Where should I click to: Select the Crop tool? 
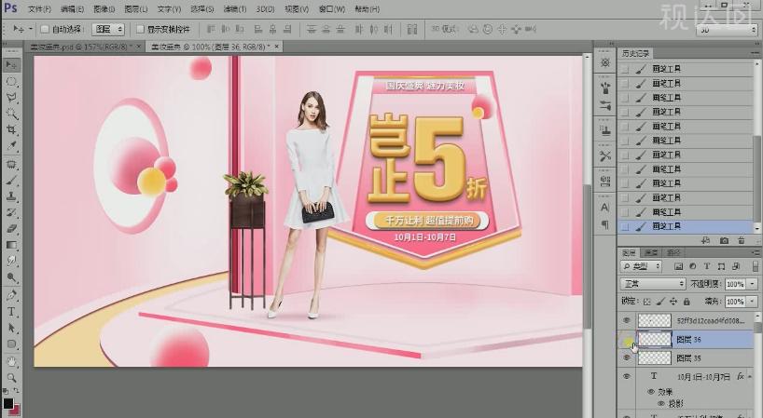[x=11, y=129]
